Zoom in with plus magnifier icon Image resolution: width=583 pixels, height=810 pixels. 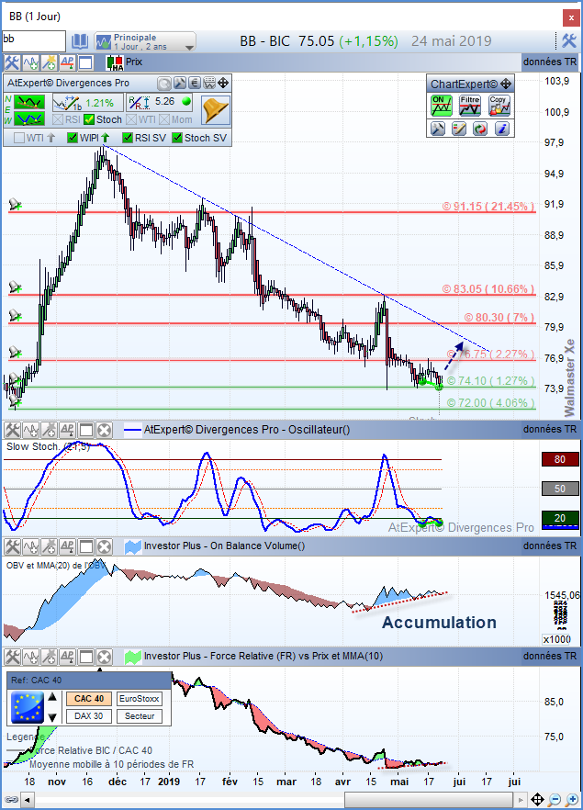coord(572,800)
